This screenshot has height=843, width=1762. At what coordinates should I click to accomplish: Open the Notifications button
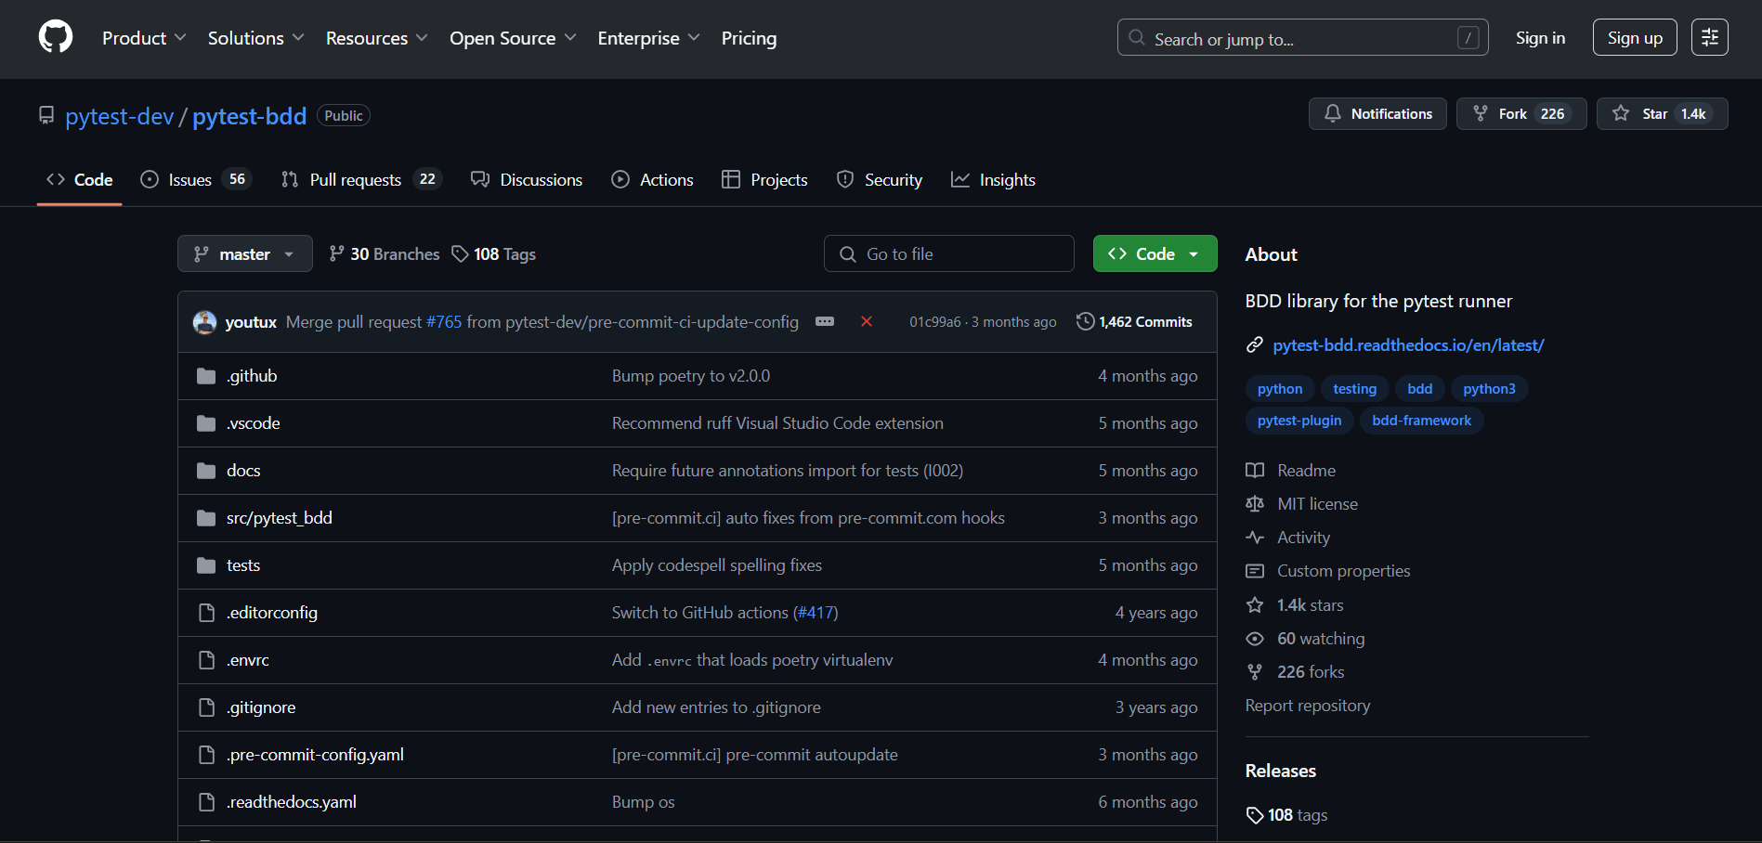[1377, 114]
